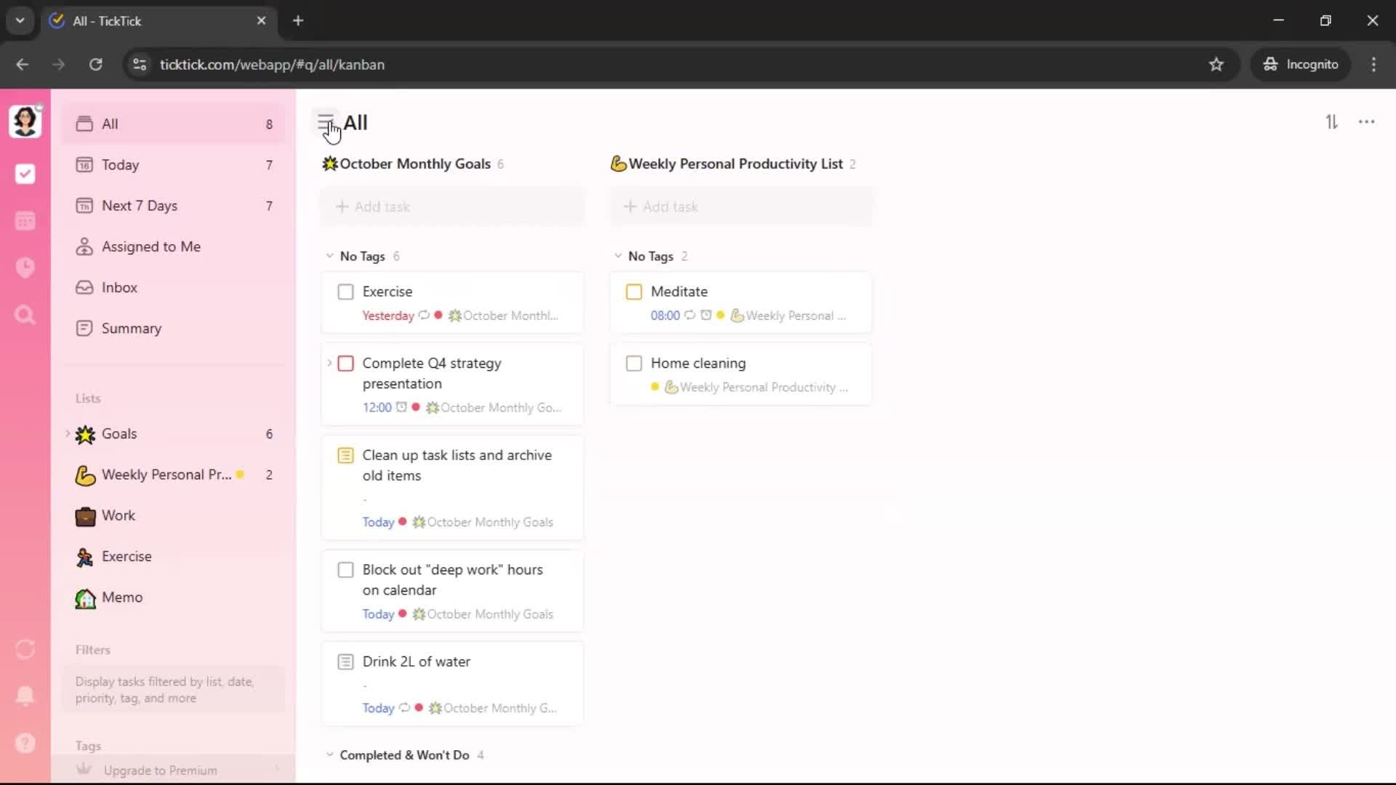This screenshot has width=1396, height=785.
Task: Click the search magnifier icon in sidebar
Action: click(x=25, y=315)
